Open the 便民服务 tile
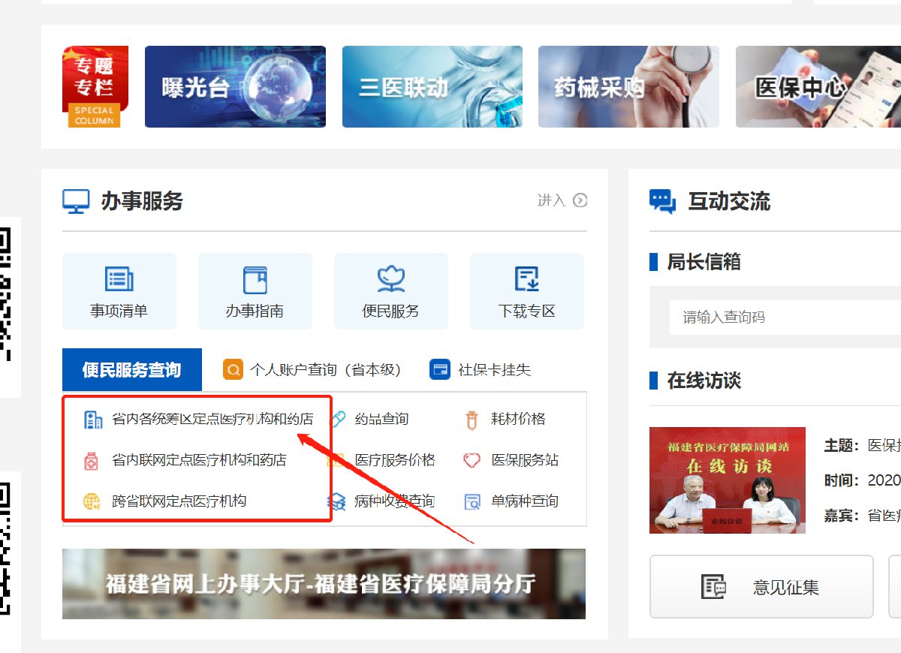The image size is (901, 653). click(391, 291)
